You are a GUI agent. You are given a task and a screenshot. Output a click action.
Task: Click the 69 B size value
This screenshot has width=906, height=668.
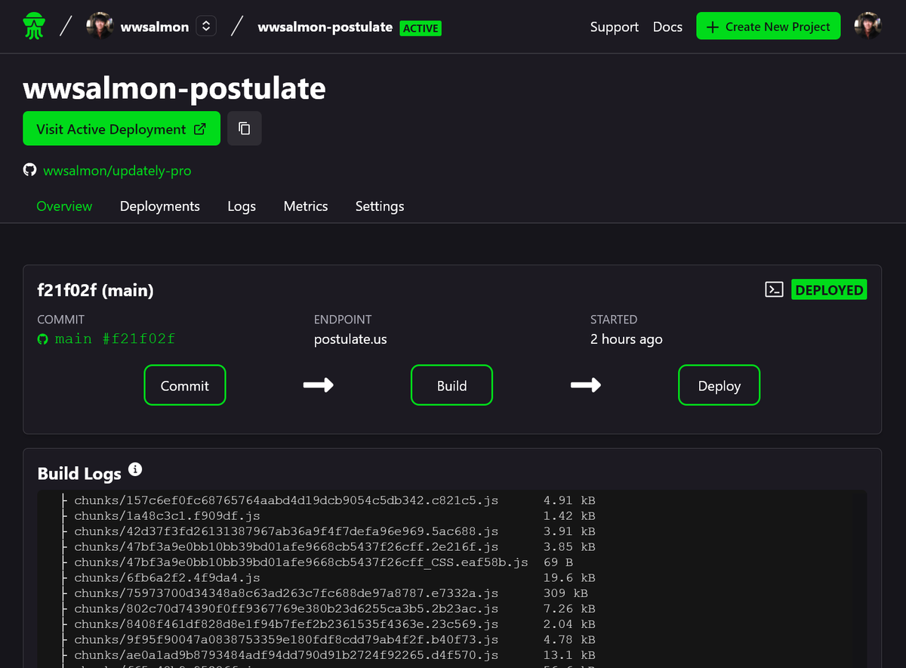point(558,562)
